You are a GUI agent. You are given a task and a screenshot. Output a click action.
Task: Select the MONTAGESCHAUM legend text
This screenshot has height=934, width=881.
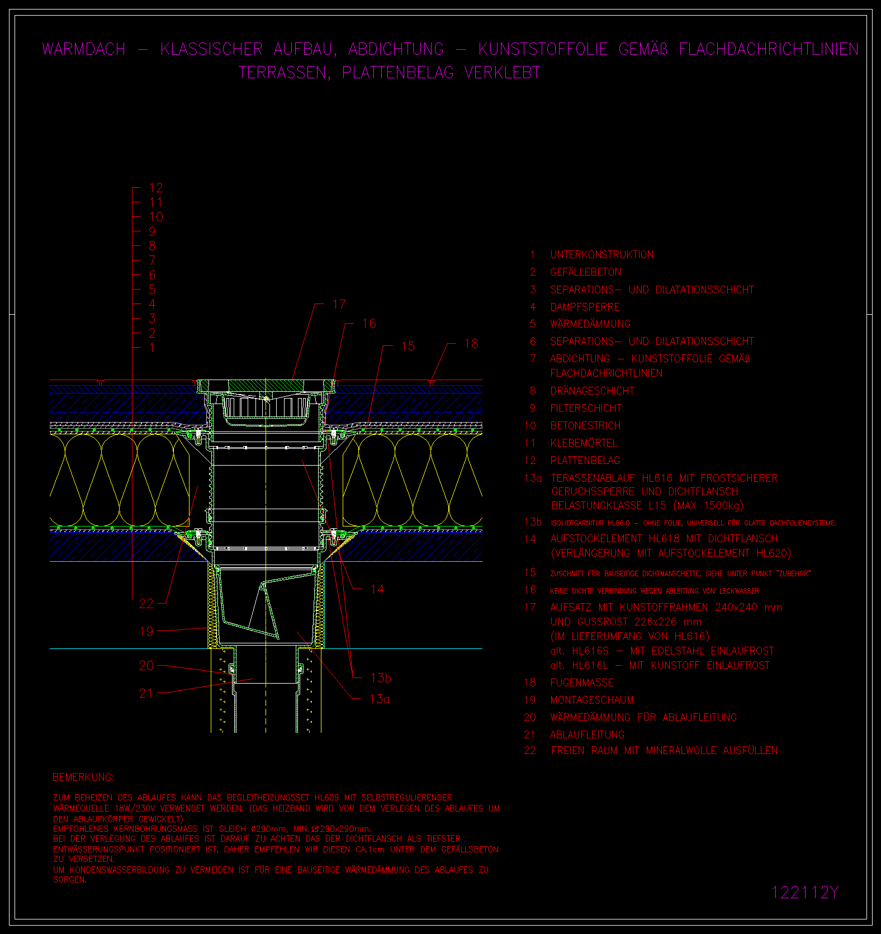(x=591, y=700)
